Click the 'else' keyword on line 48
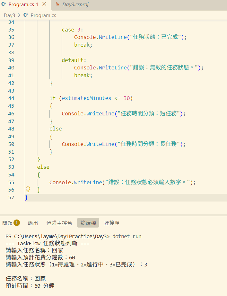227x296 pixels. coord(56,129)
